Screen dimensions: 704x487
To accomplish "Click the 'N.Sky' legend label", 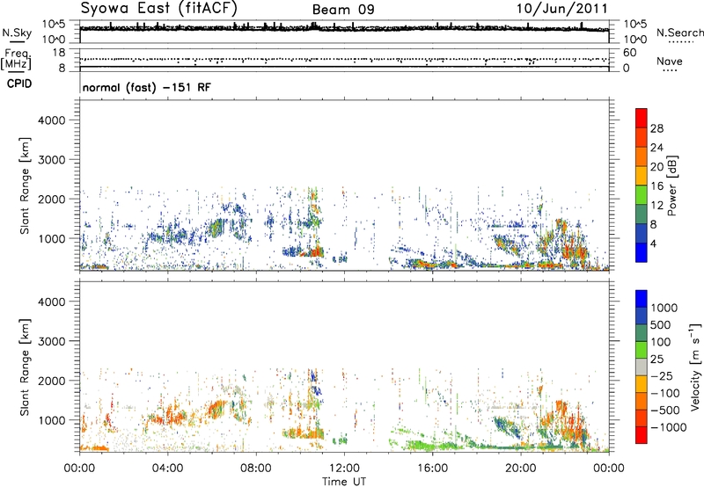I will click(x=17, y=33).
